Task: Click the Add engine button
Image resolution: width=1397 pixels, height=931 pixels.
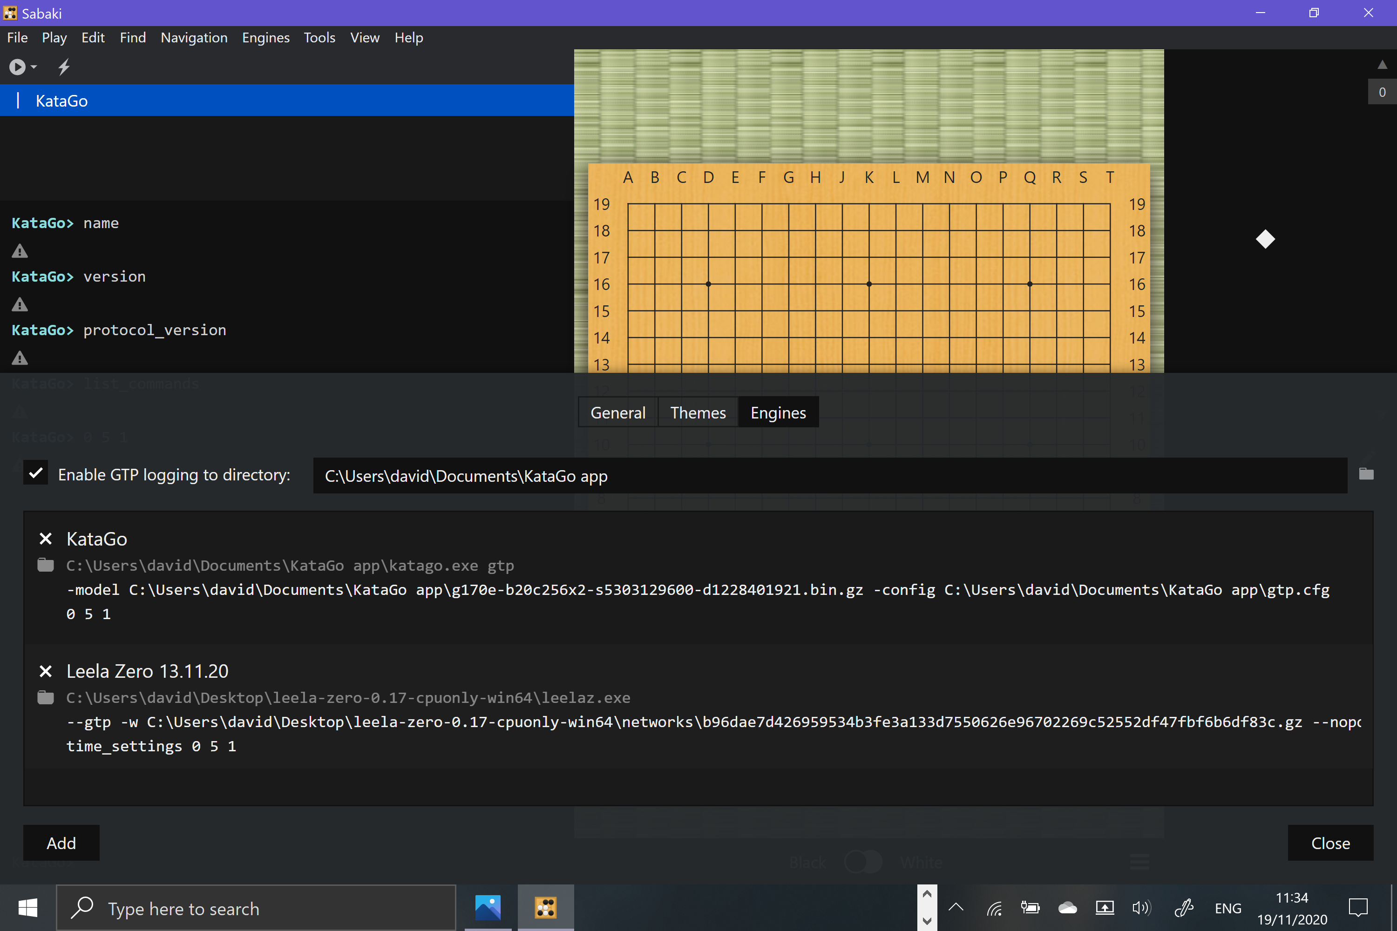Action: pos(61,843)
